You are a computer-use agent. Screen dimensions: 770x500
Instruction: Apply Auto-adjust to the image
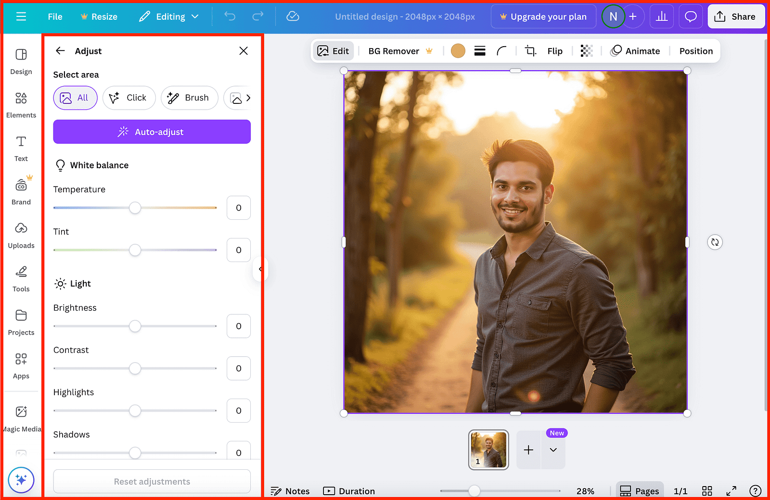(152, 131)
